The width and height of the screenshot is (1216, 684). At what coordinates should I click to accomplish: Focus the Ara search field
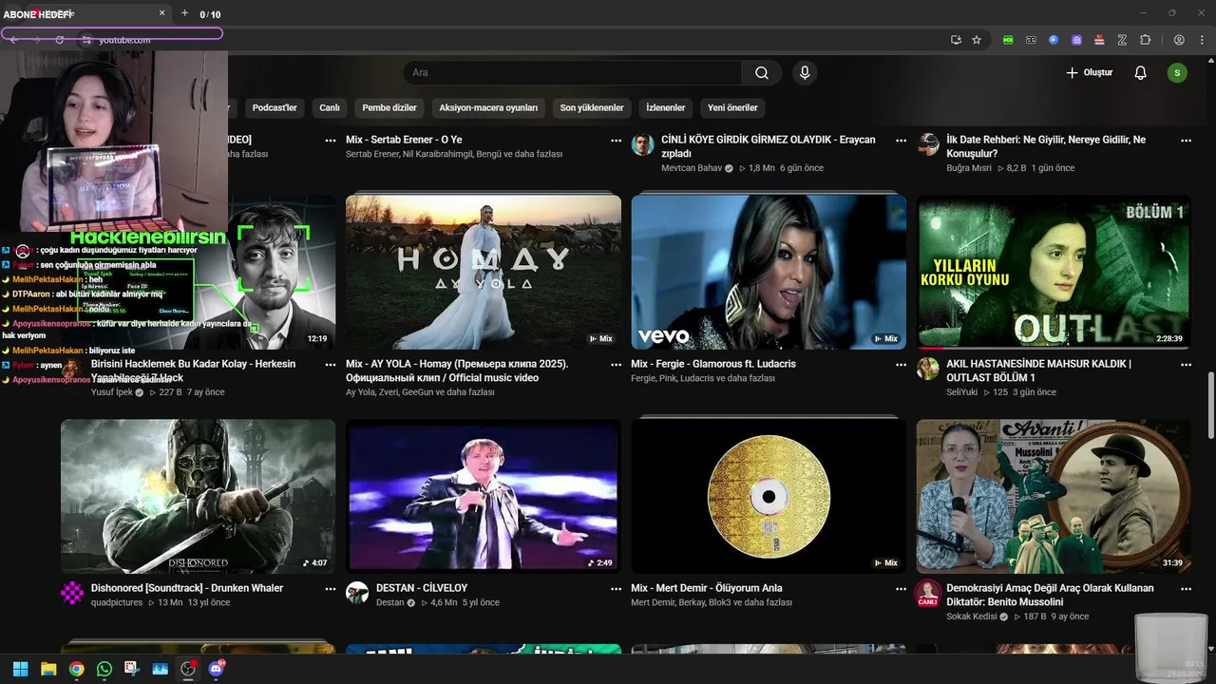tap(573, 73)
